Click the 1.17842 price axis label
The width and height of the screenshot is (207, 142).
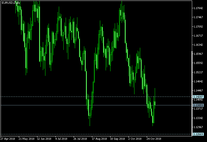198,8
